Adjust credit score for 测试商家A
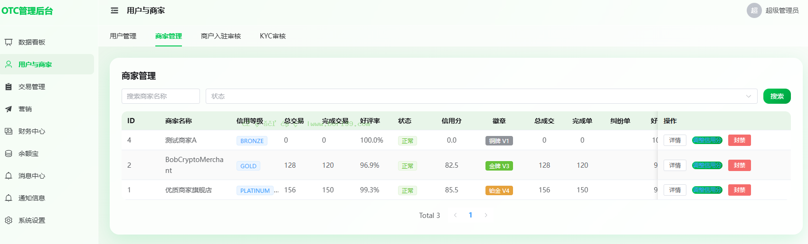The height and width of the screenshot is (244, 808). 707,140
